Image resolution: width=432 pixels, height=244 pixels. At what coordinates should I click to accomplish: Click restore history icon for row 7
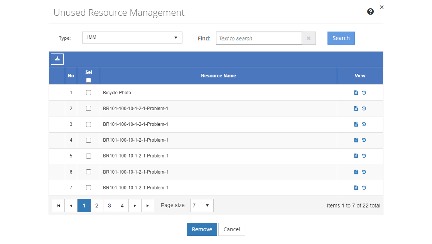click(364, 188)
